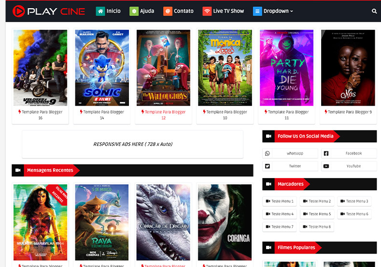Open the Monica Laços poster
The width and height of the screenshot is (381, 267).
click(225, 68)
